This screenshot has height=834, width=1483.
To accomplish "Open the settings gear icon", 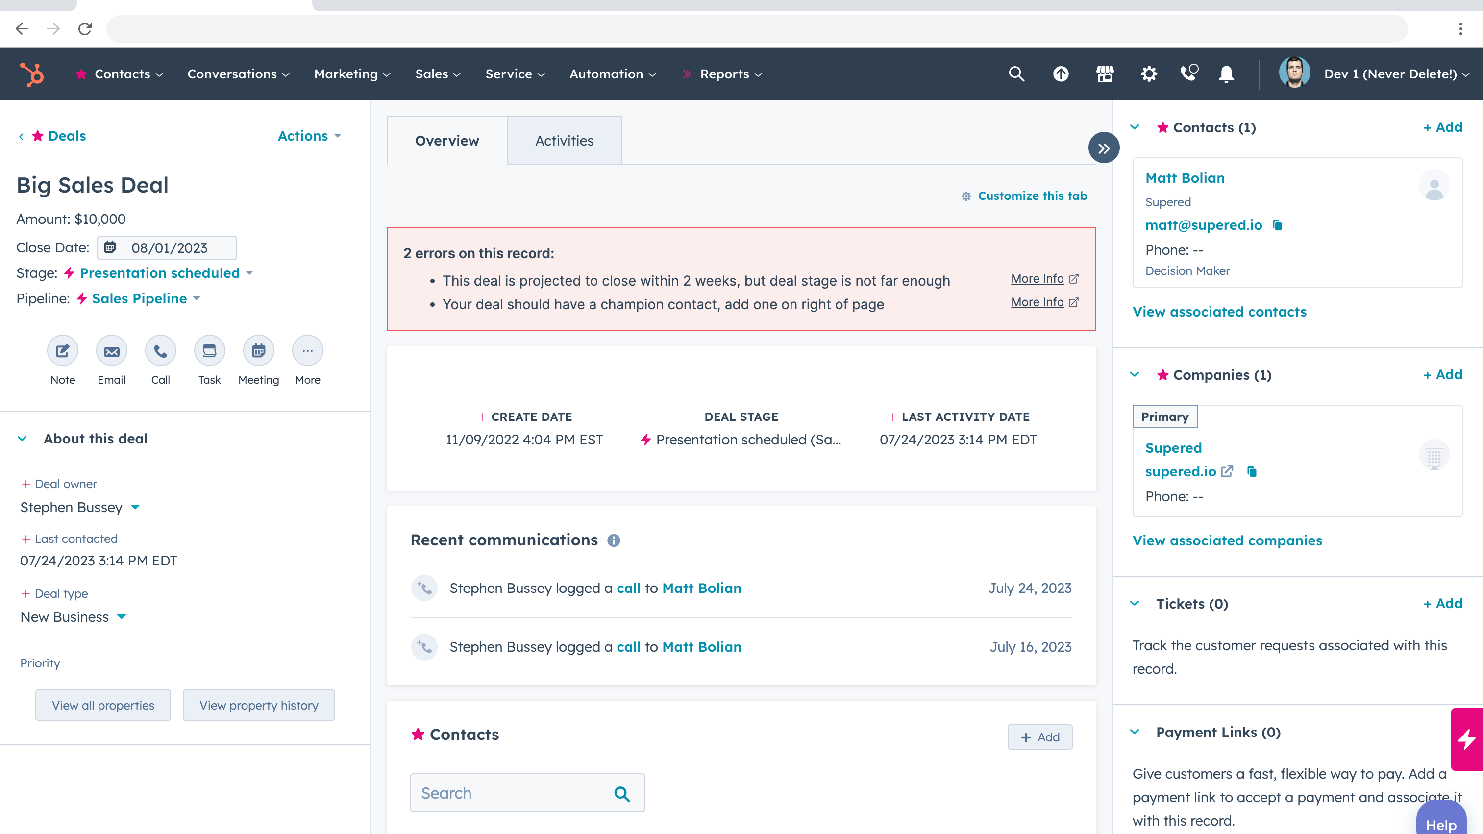I will tap(1149, 74).
